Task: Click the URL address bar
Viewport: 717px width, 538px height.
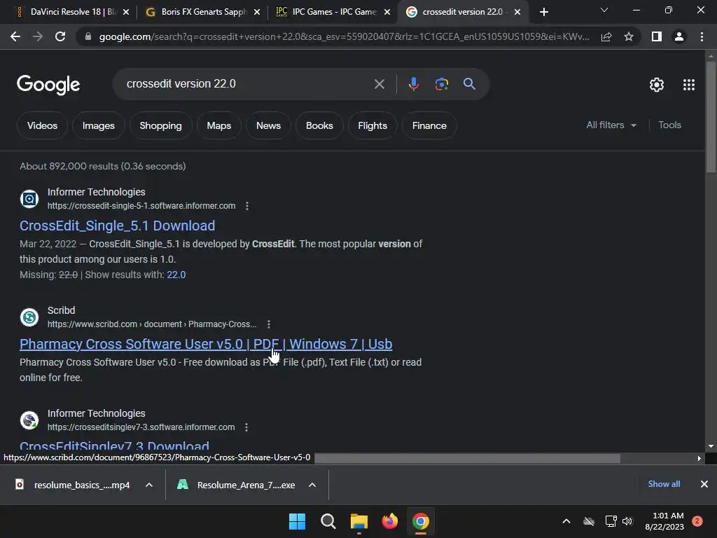Action: pyautogui.click(x=344, y=36)
